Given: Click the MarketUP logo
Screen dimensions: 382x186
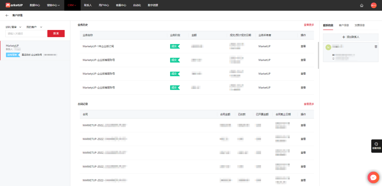Looking at the screenshot, I should pos(14,5).
